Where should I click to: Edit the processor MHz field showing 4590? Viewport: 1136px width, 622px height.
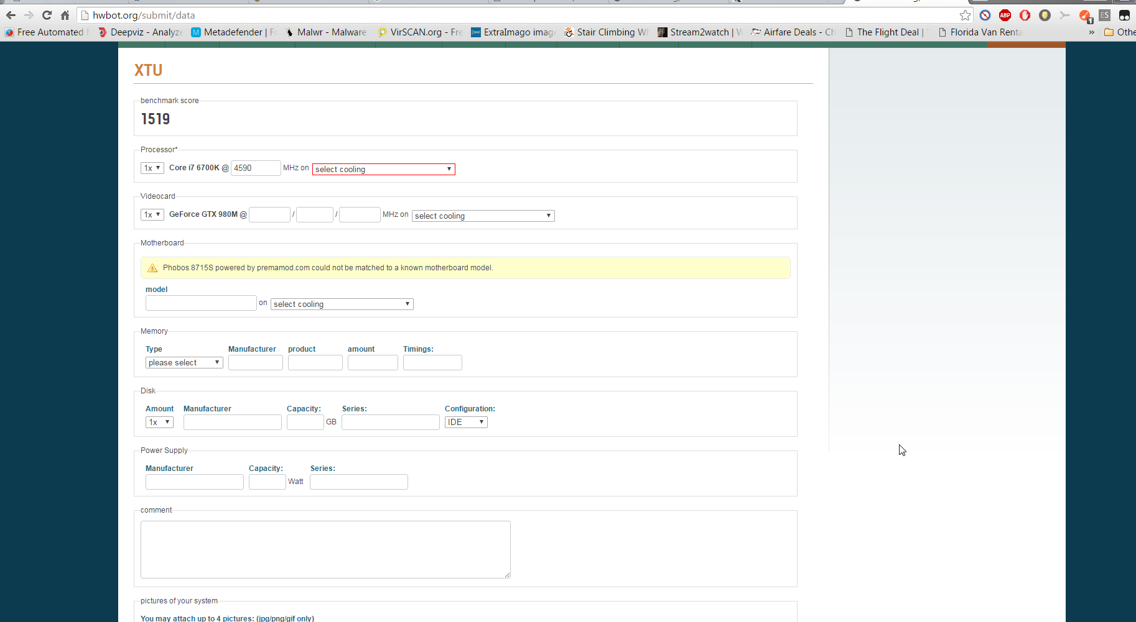256,168
